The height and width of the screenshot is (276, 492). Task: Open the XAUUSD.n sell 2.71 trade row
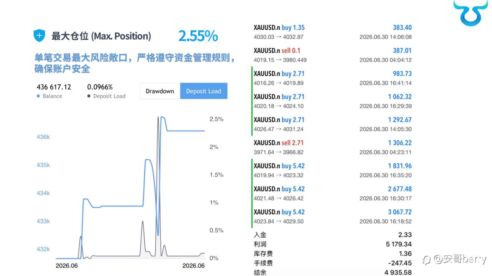332,147
